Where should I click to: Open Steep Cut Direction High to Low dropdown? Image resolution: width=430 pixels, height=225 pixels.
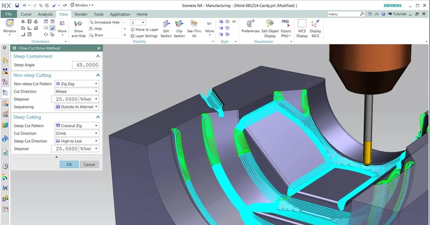pos(77,141)
